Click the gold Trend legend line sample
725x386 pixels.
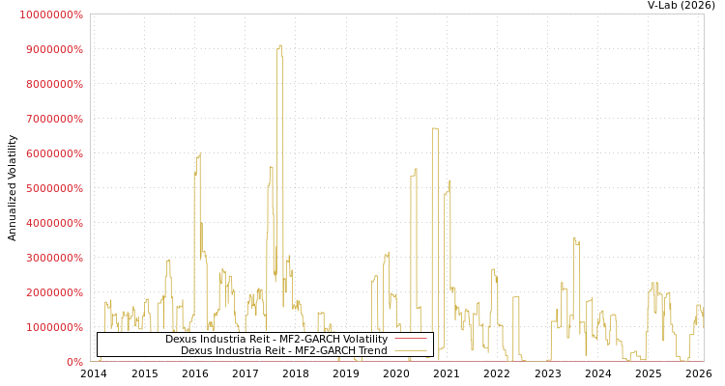[411, 351]
